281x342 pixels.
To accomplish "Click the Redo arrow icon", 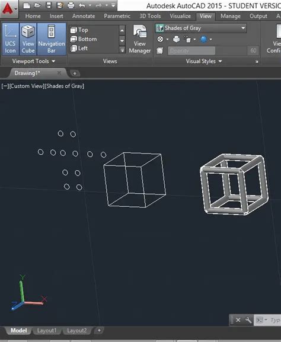I will coord(98,5).
